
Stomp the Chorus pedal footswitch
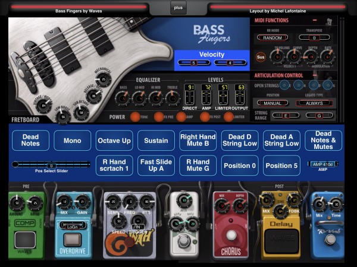pyautogui.click(x=231, y=235)
